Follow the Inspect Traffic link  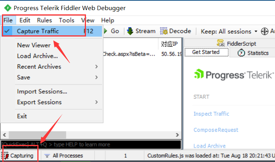click(x=211, y=114)
